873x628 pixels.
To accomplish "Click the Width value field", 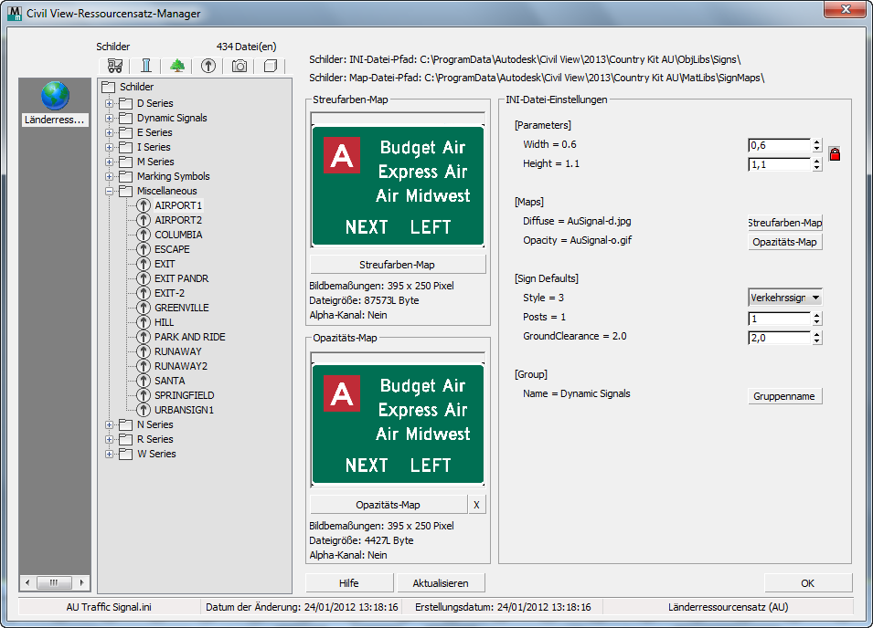I will pyautogui.click(x=780, y=146).
